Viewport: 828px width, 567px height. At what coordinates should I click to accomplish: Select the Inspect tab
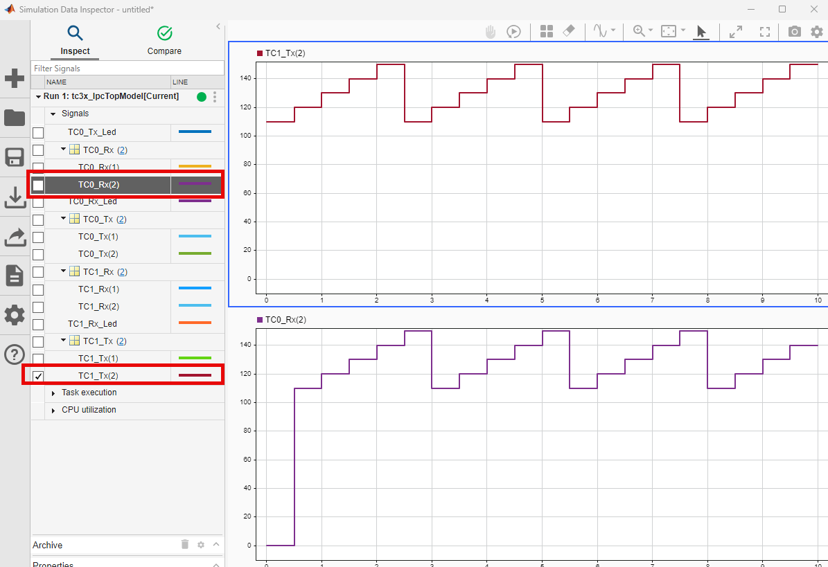coord(75,41)
